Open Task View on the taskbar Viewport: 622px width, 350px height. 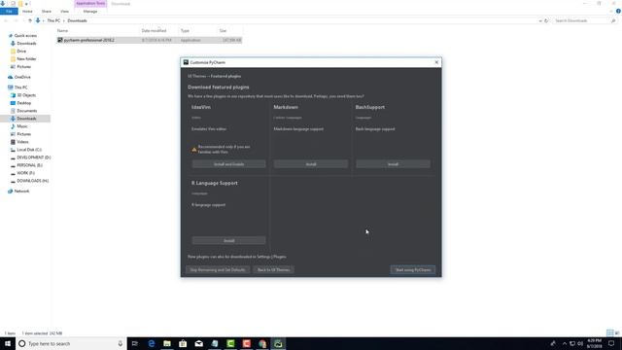point(134,343)
